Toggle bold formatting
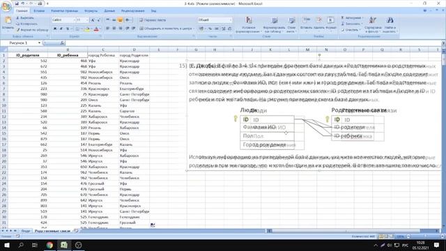Image resolution: width=446 pixels, height=251 pixels. click(x=55, y=29)
